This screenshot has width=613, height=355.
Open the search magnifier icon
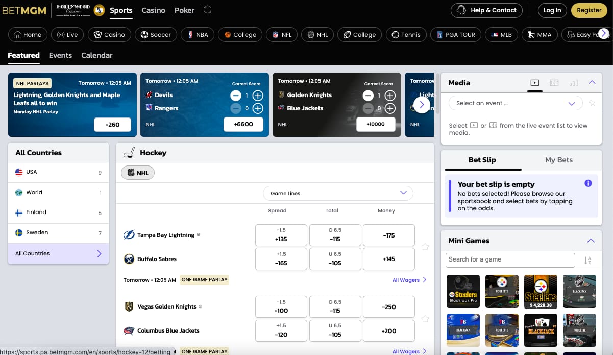pos(207,10)
